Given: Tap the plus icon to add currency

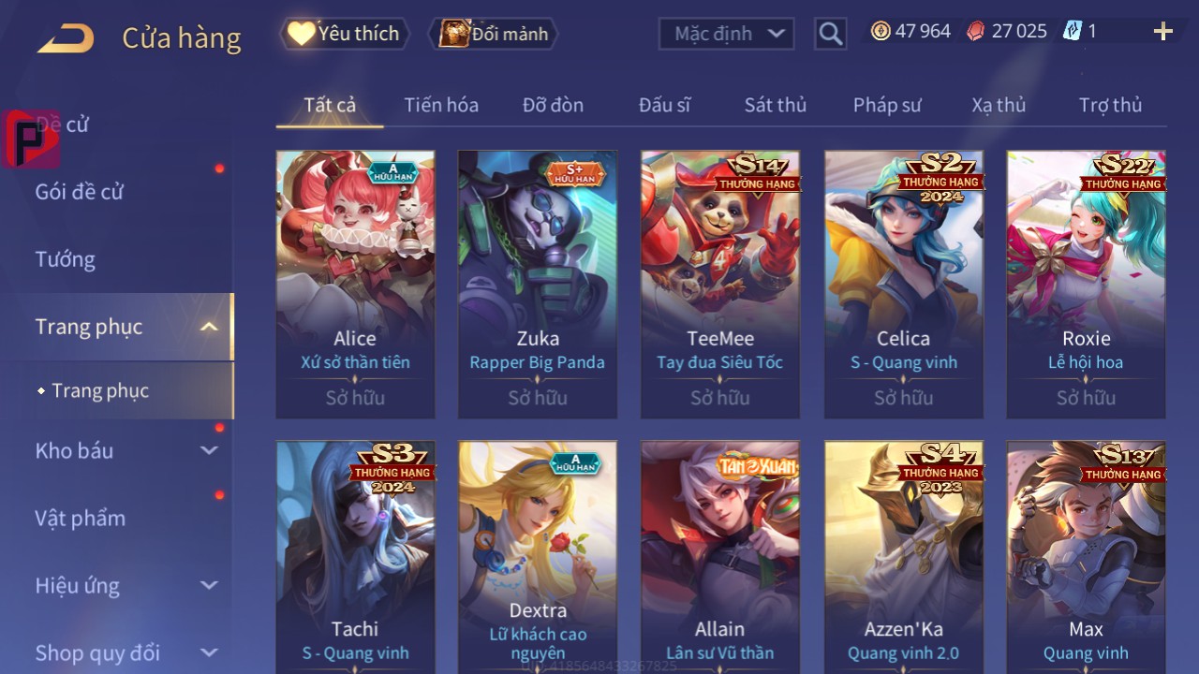Looking at the screenshot, I should click(1162, 32).
